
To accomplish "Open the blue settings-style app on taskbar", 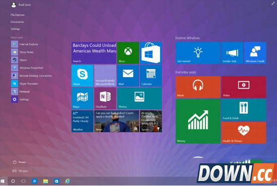I will (35, 181).
